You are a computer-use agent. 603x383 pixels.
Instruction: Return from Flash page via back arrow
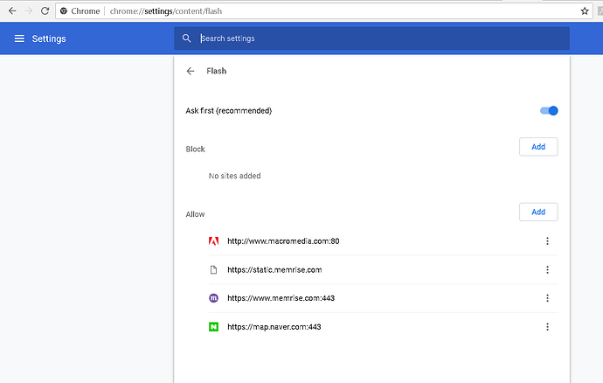coord(191,71)
